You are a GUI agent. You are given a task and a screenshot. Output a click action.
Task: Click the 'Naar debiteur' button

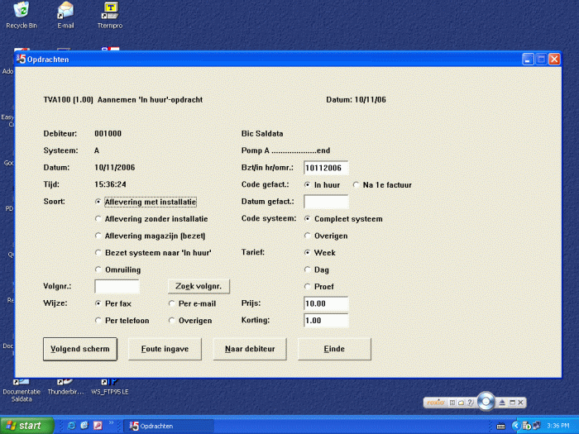click(x=251, y=349)
